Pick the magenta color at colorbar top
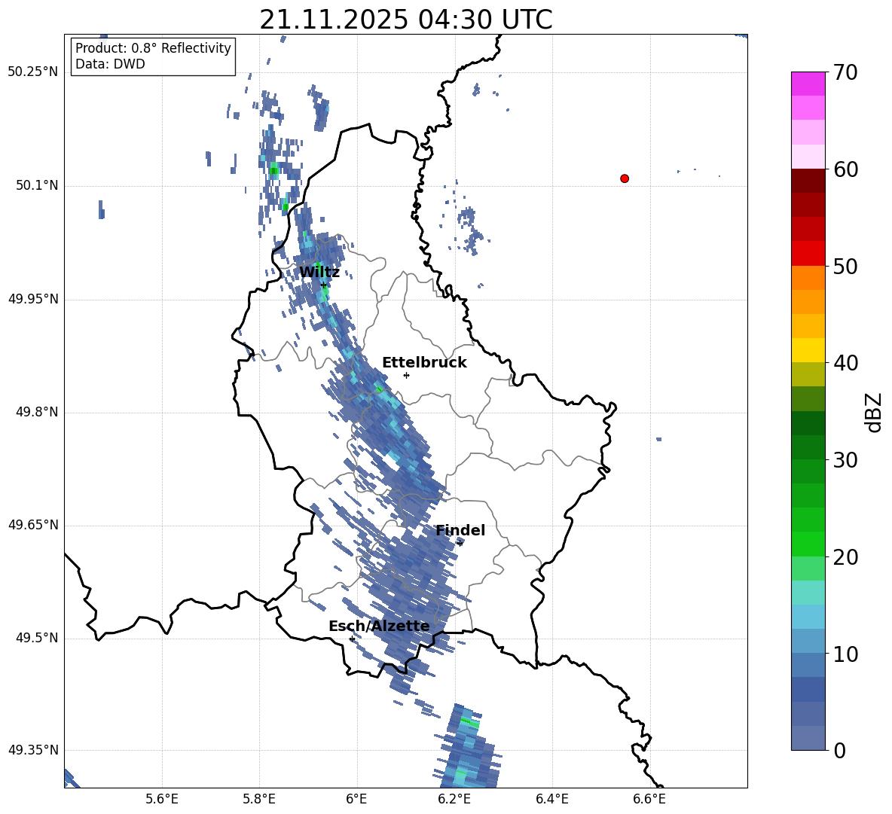892x814 pixels. coord(808,84)
